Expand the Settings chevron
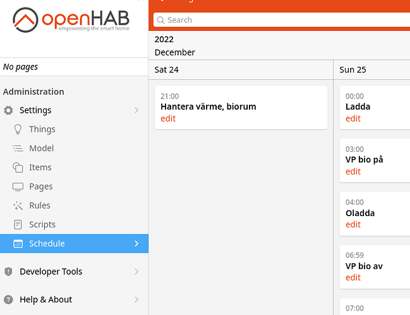The height and width of the screenshot is (315, 410). [136, 110]
